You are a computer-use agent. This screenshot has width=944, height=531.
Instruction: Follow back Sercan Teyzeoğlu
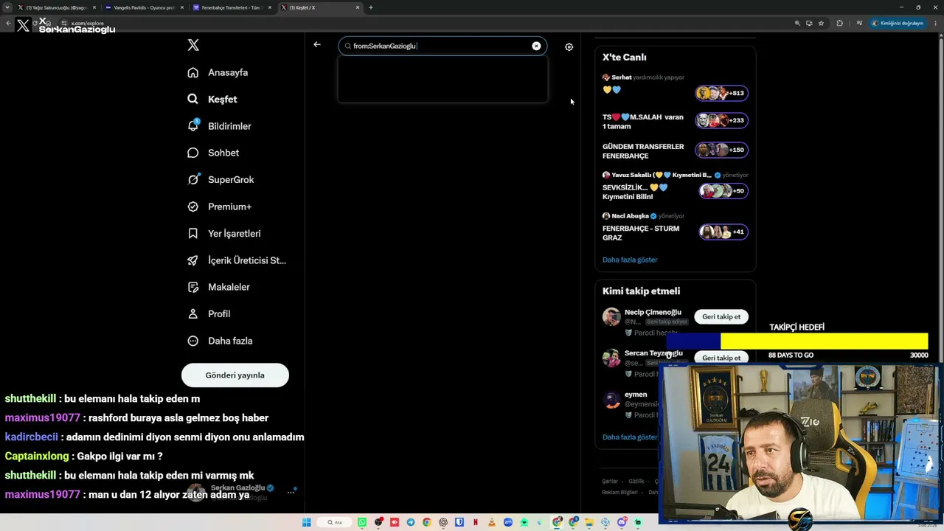[721, 358]
